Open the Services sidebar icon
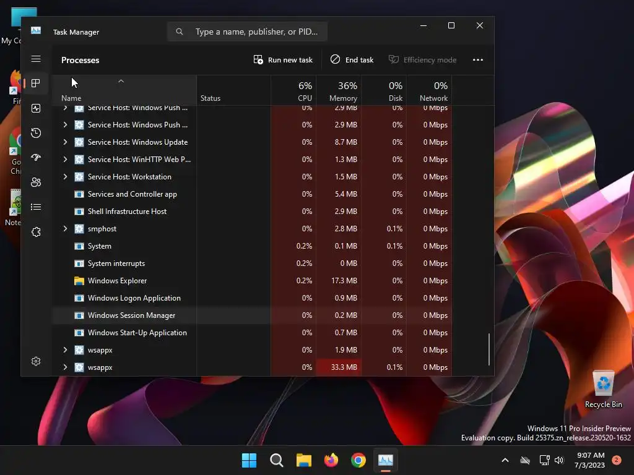 point(35,232)
